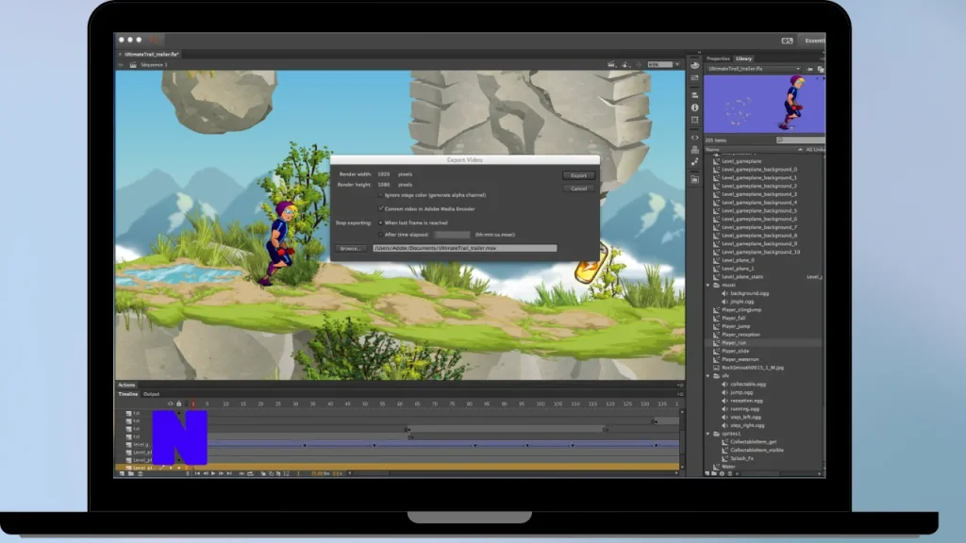This screenshot has height=543, width=966.
Task: Switch to the Library tab
Action: point(743,58)
